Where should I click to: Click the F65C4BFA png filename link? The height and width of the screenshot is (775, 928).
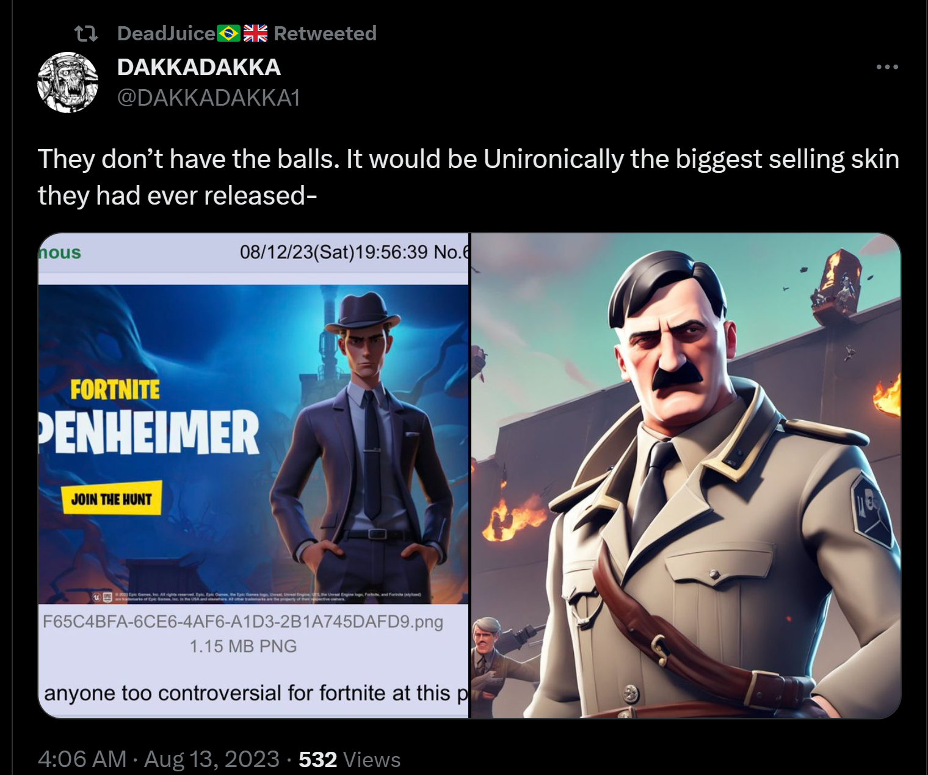pyautogui.click(x=243, y=622)
